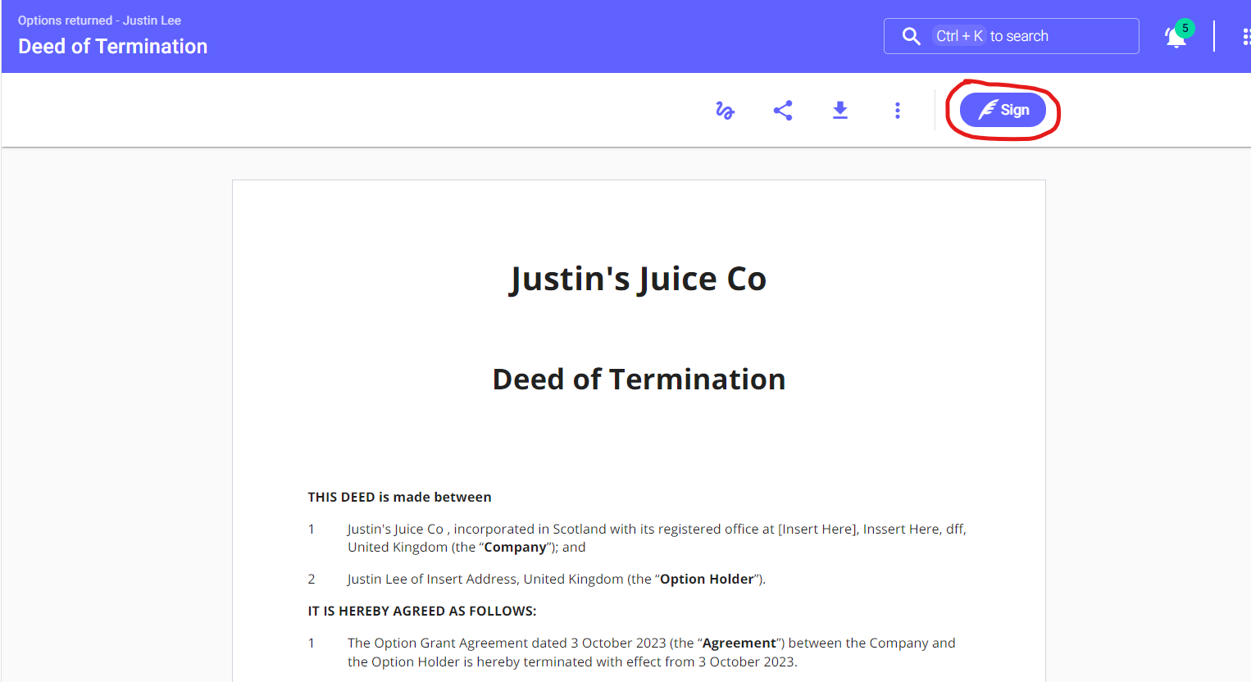The image size is (1251, 682).
Task: Open the apps grid menu at far right
Action: pyautogui.click(x=1245, y=36)
